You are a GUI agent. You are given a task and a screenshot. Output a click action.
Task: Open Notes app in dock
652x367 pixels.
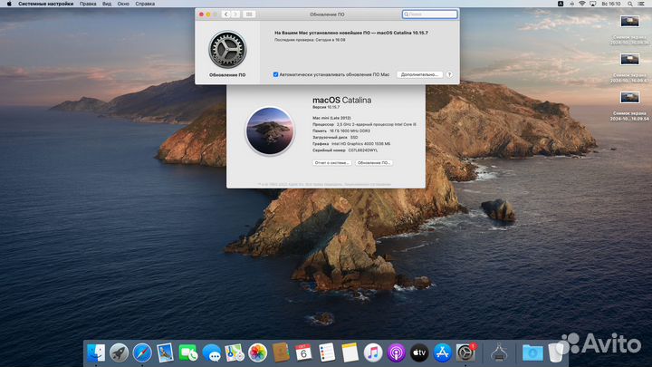(350, 353)
